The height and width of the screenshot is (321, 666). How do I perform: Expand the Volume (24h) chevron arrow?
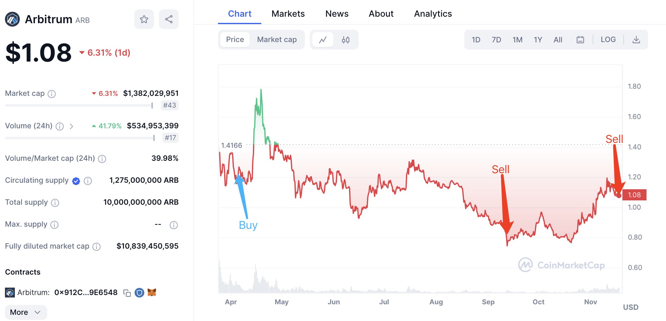click(71, 126)
